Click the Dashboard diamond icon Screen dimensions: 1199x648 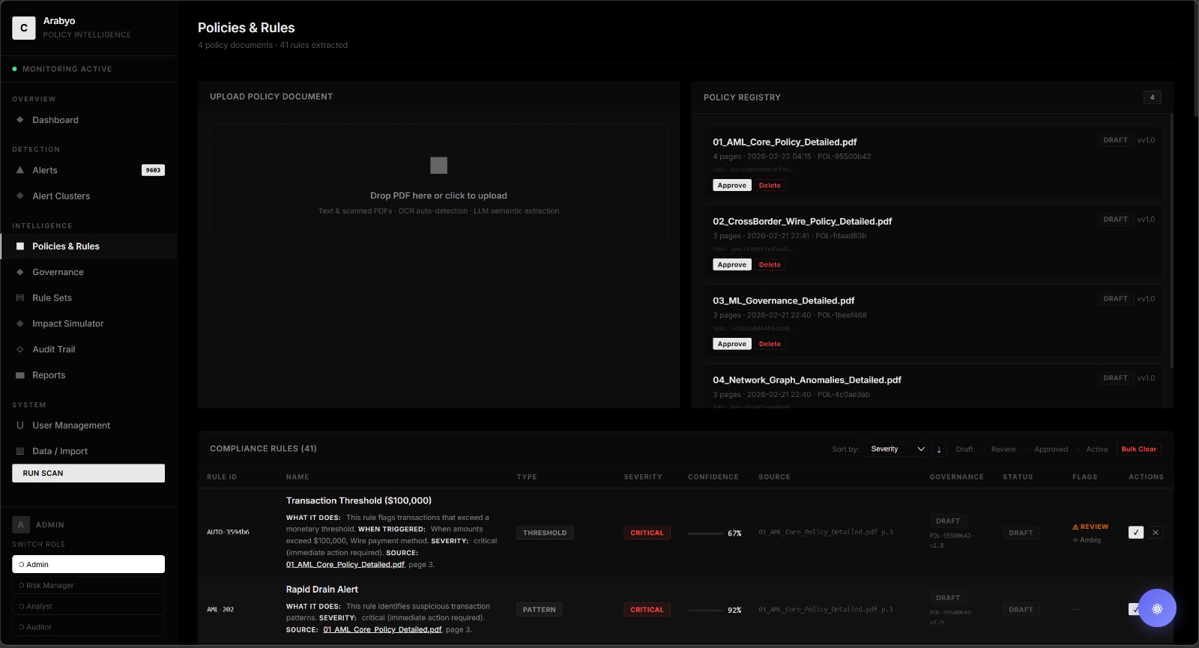[x=20, y=120]
